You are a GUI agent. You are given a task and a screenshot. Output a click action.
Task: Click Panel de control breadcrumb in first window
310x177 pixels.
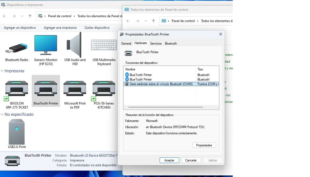(x=59, y=16)
